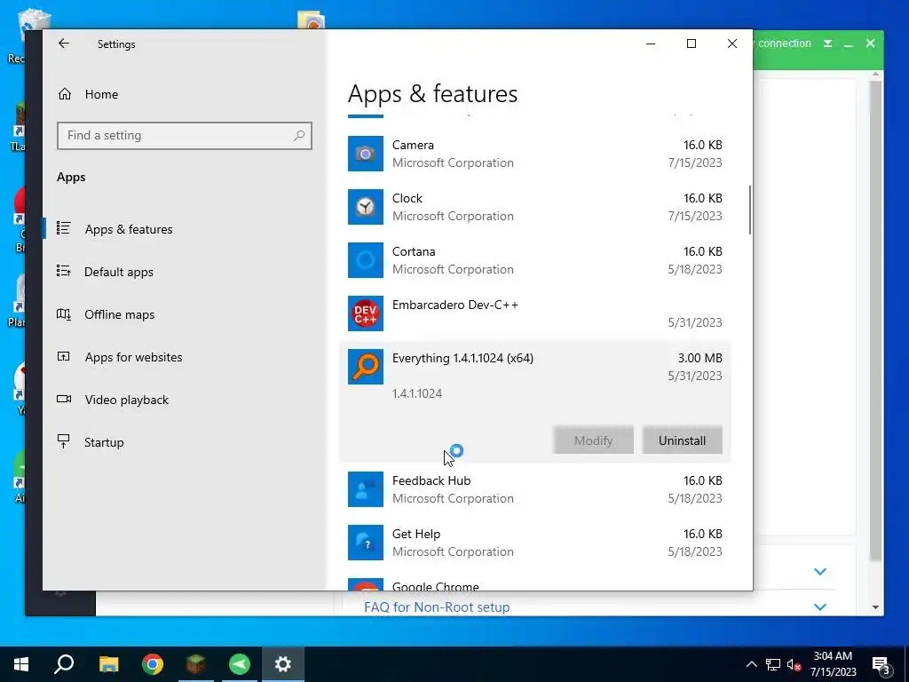Click the network tray icon
The image size is (909, 682).
(773, 664)
